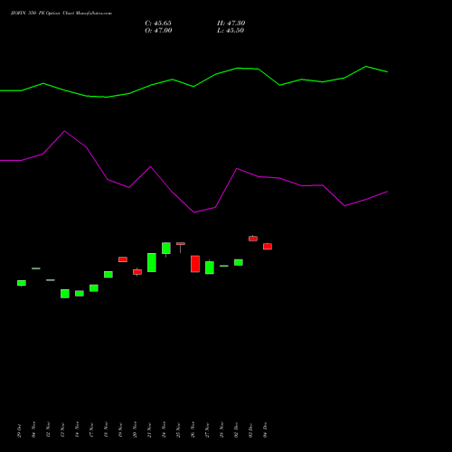The height and width of the screenshot is (452, 452).
Task: Select the 21 Nov date label
Action: [x=149, y=430]
